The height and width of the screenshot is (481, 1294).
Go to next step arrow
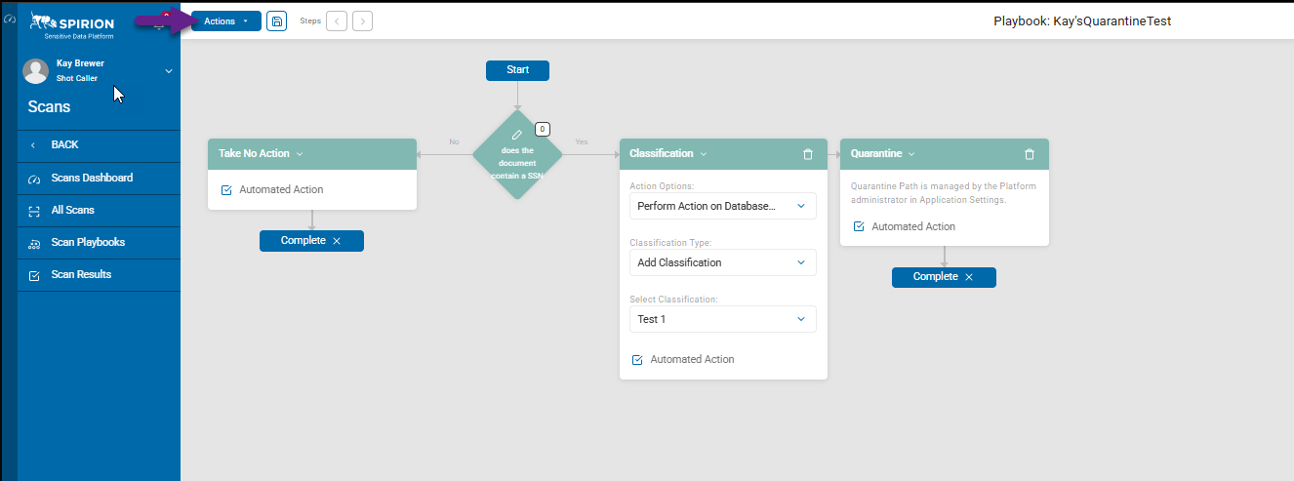362,21
